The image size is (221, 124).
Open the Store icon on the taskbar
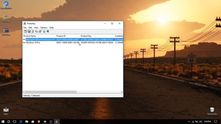click(x=33, y=122)
